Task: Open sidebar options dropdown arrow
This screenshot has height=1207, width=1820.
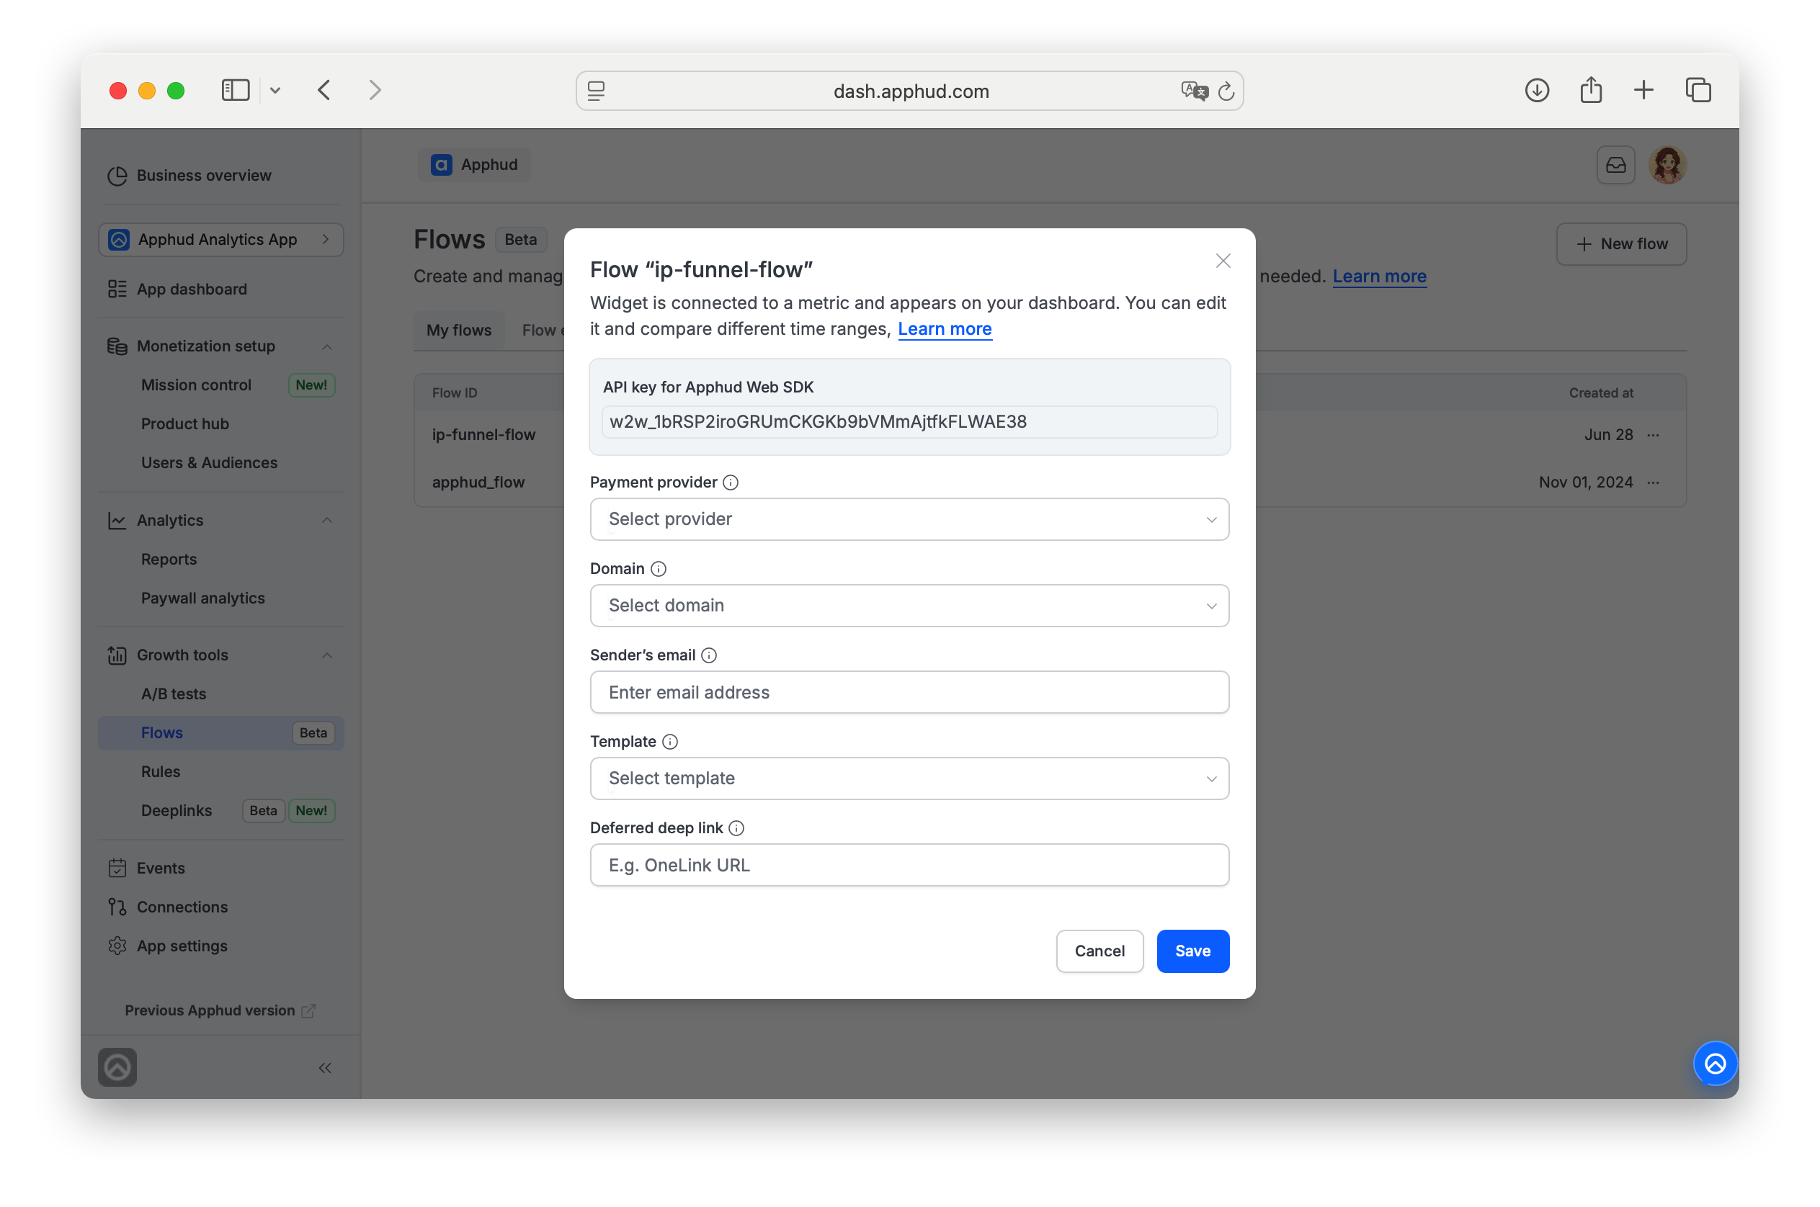Action: point(275,90)
